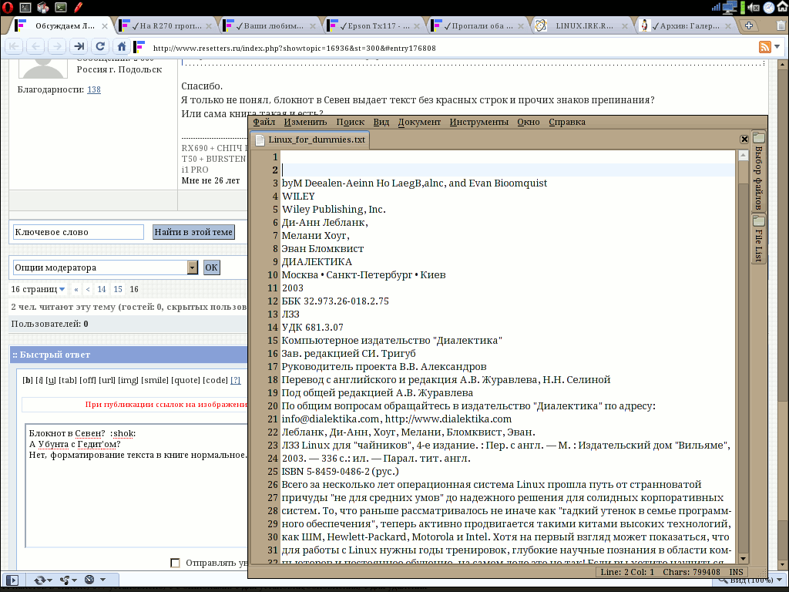Image resolution: width=789 pixels, height=592 pixels.
Task: Open a new tab with the plus button
Action: click(749, 25)
